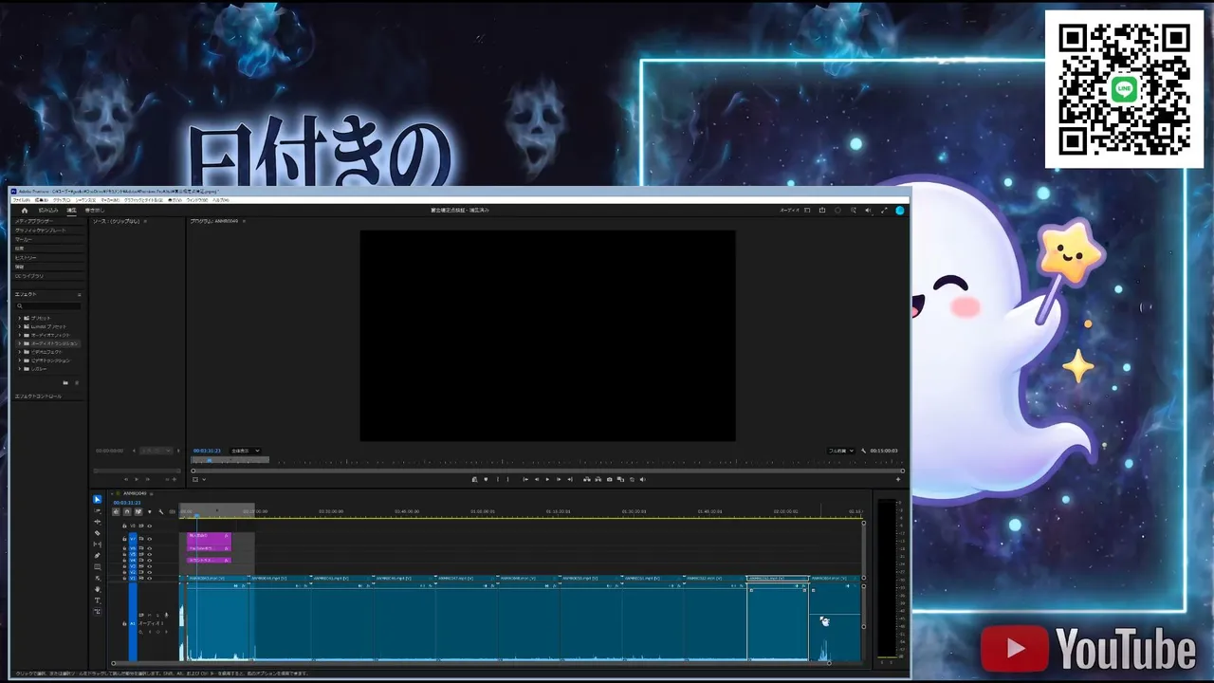Viewport: 1214px width, 683px height.
Task: Click the Effects panel search field
Action: point(48,305)
